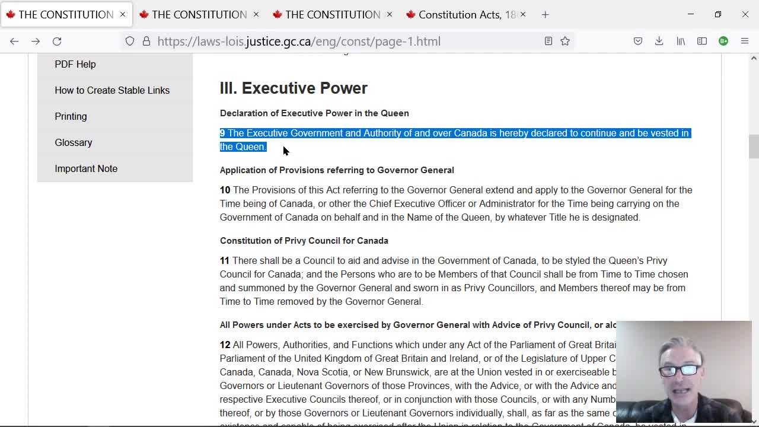759x427 pixels.
Task: Click the III. Executive Power heading
Action: (x=294, y=88)
